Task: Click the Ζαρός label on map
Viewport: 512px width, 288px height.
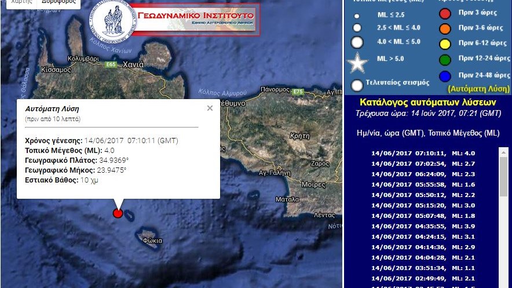Action: (x=320, y=163)
